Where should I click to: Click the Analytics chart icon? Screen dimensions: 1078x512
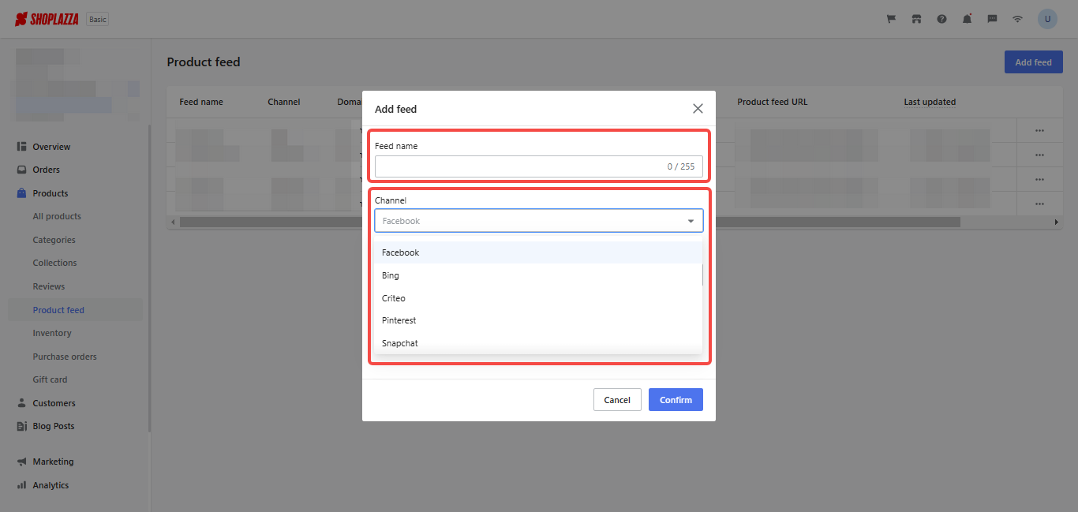coord(22,485)
